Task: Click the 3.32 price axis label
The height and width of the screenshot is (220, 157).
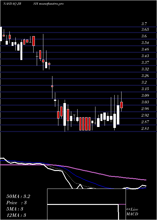Action: pos(145,69)
